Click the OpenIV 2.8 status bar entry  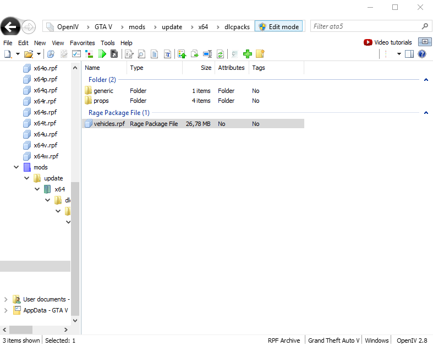412,340
